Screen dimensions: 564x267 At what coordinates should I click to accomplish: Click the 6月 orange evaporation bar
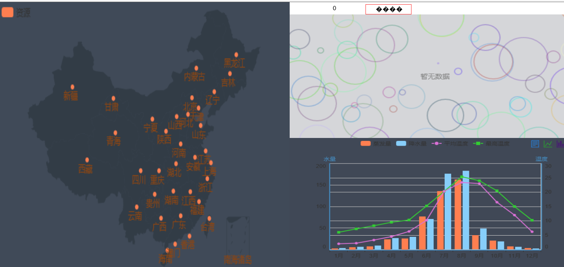[x=423, y=233]
